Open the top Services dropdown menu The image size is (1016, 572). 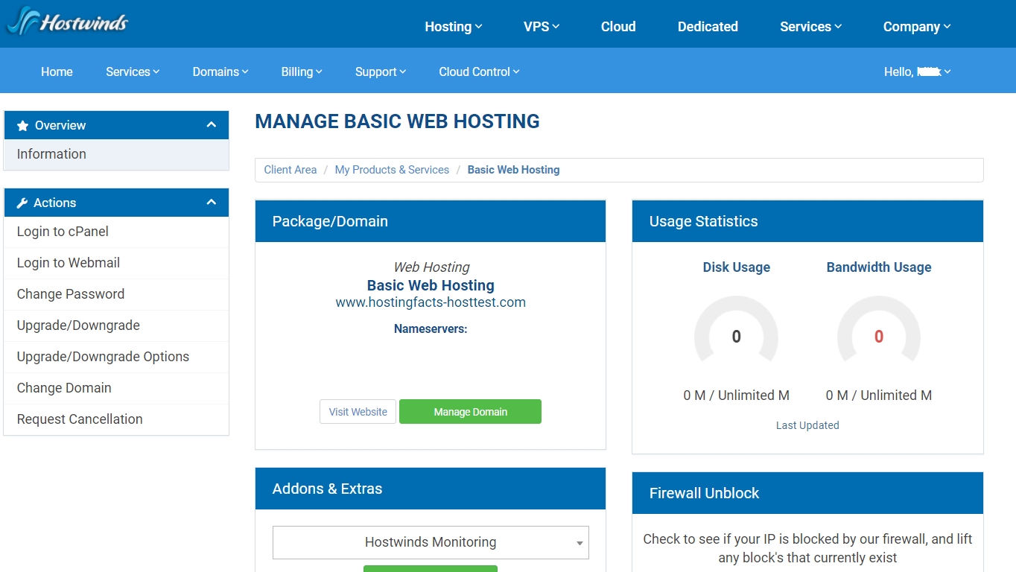(810, 27)
